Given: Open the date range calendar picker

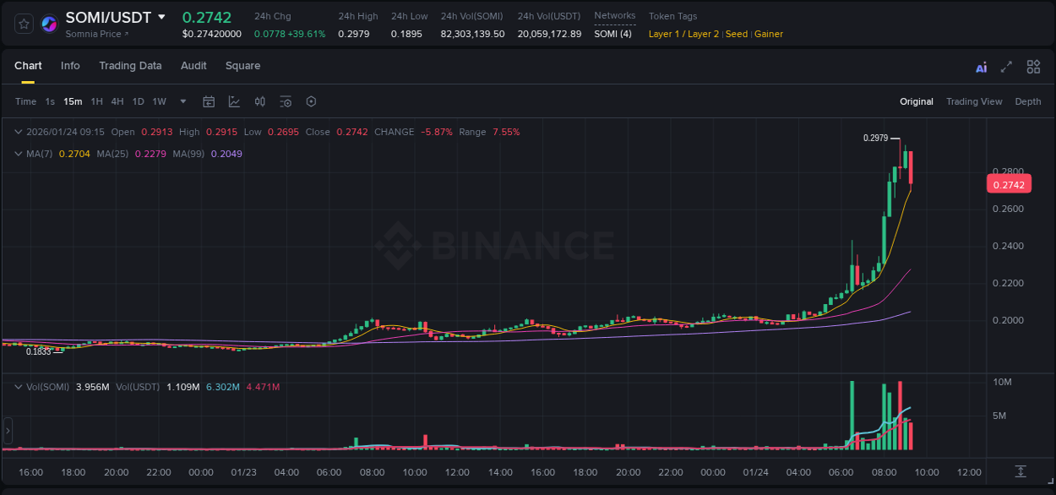Looking at the screenshot, I should (x=209, y=101).
